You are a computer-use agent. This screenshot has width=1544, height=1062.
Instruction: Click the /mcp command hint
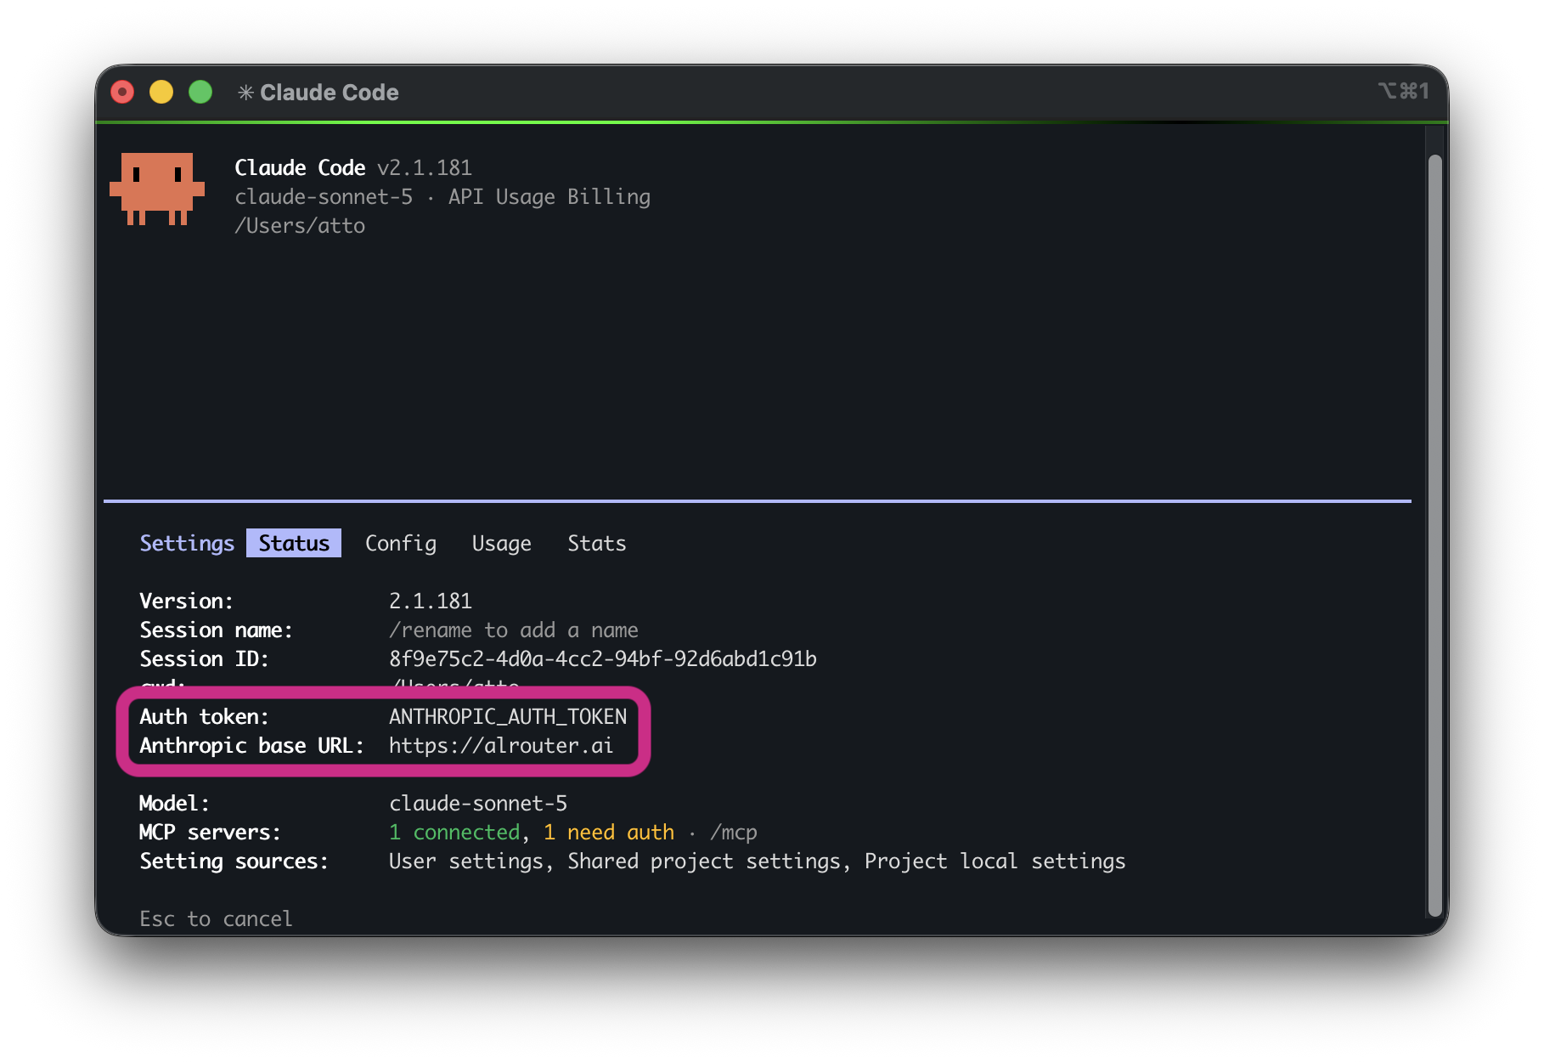734,833
